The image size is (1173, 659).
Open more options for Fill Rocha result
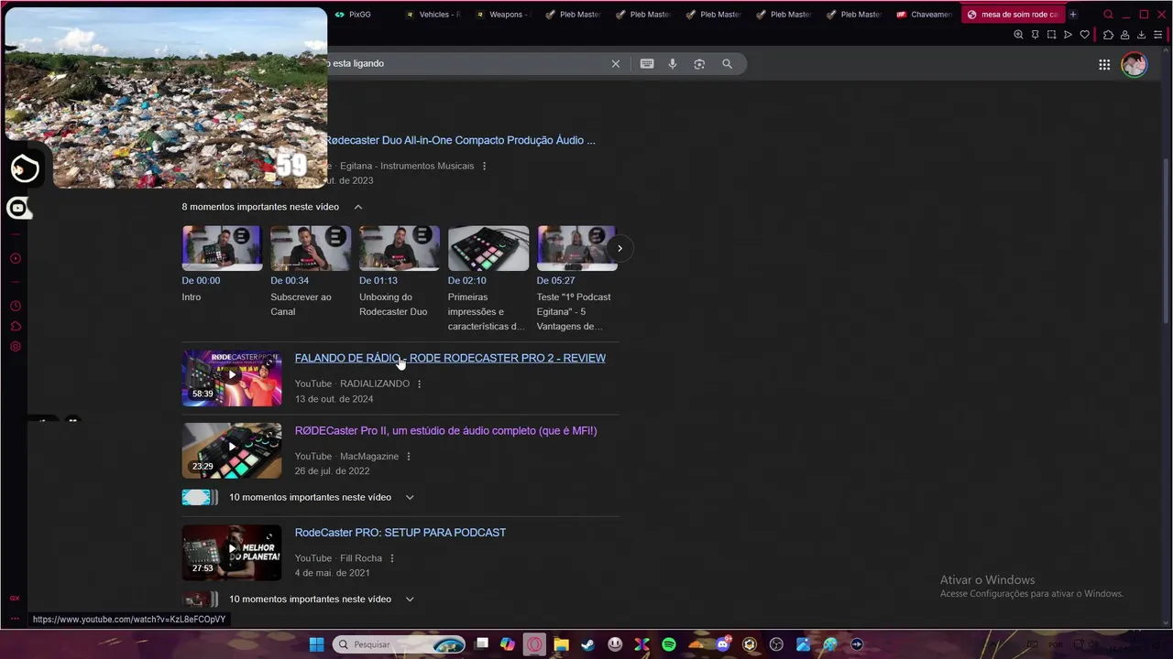tap(392, 558)
